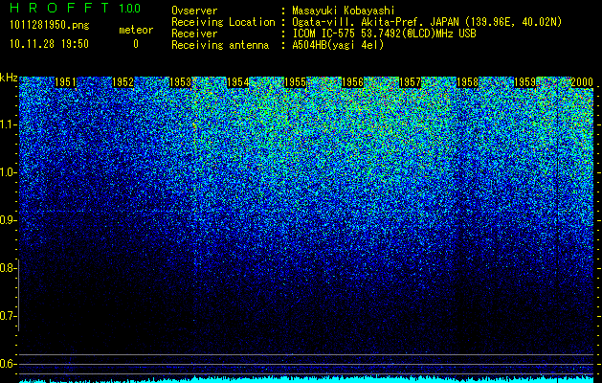
Task: Click the 1.0 kHz axis label
Action: (x=8, y=173)
